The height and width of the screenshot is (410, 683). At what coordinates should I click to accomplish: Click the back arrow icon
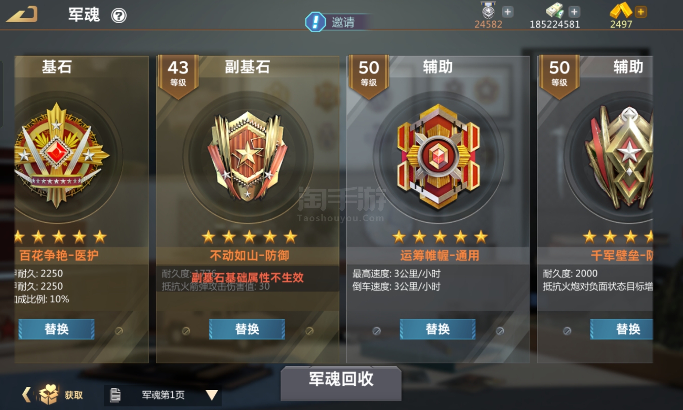click(22, 14)
